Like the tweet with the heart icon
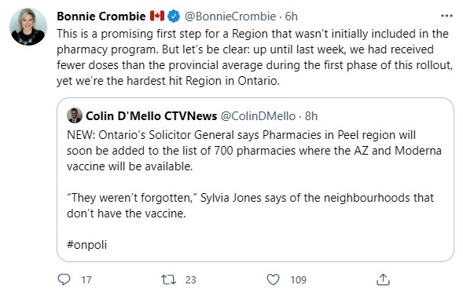463x292 pixels. point(273,279)
